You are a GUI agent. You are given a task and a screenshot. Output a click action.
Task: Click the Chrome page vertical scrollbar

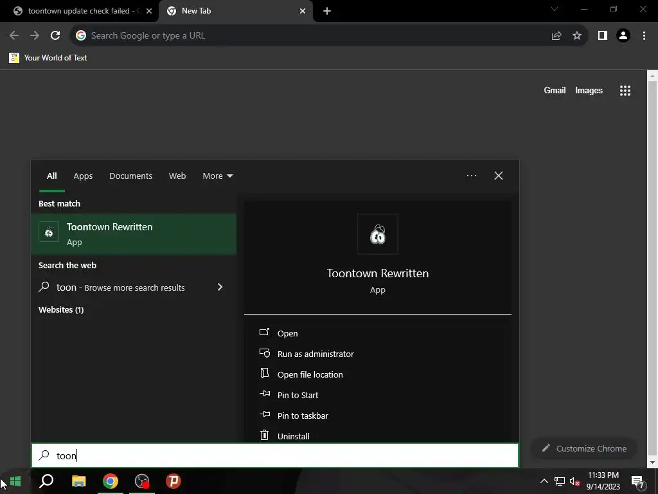click(652, 269)
